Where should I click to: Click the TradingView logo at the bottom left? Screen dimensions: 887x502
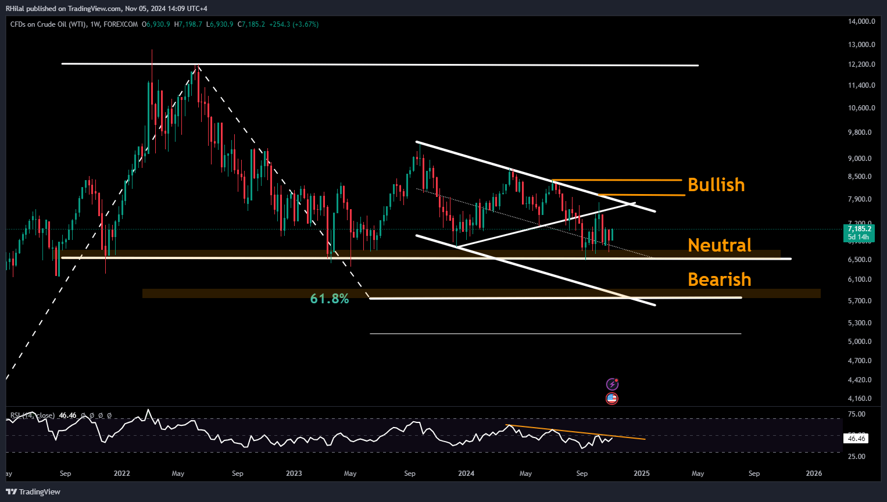point(33,492)
